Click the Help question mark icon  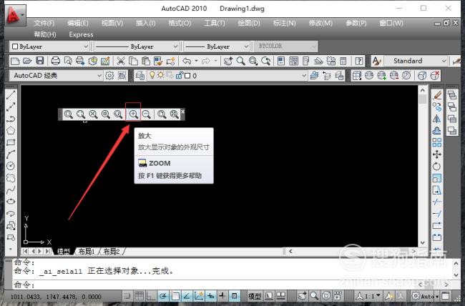coord(359,61)
